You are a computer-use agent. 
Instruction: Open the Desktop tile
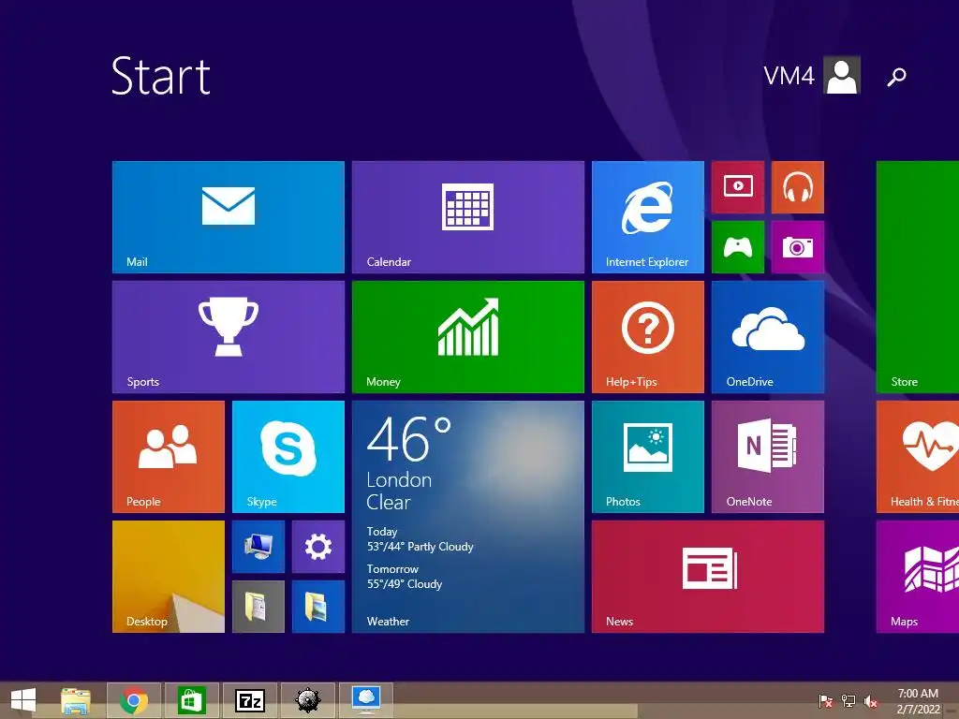coord(169,577)
